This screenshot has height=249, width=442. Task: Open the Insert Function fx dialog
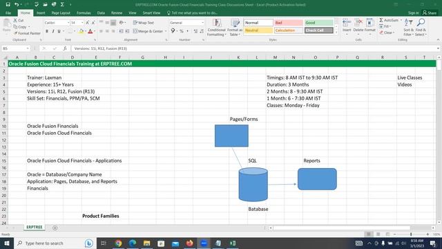click(65, 48)
